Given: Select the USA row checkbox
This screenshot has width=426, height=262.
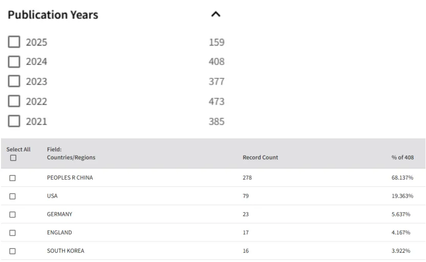Looking at the screenshot, I should (x=12, y=196).
